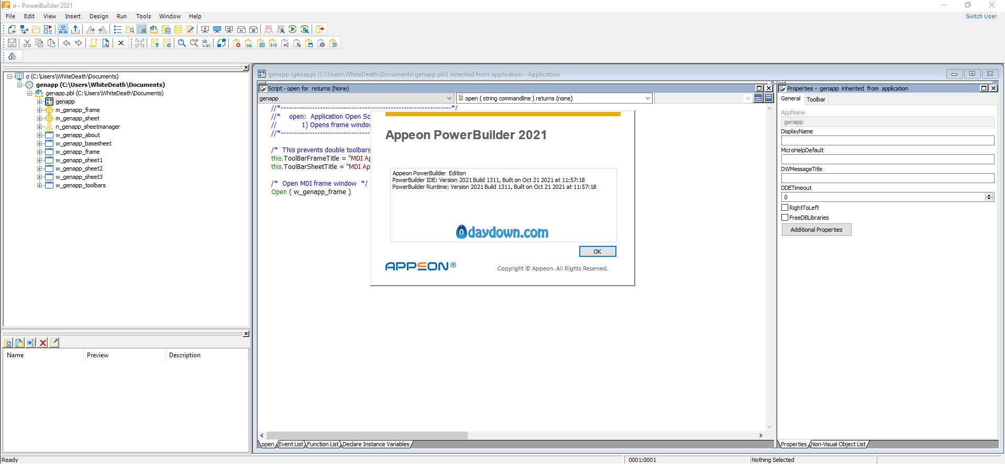Open the genapp object dropdown in Script view
The height and width of the screenshot is (464, 1005).
click(449, 98)
